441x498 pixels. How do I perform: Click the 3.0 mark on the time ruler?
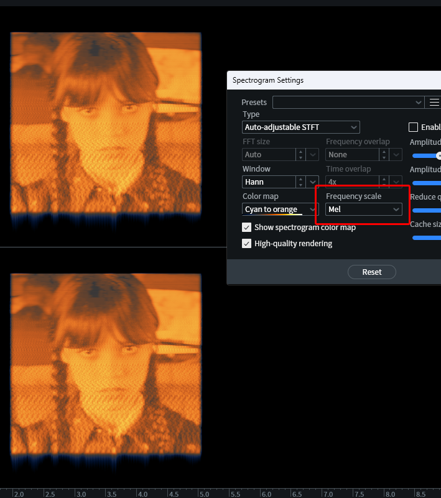81,494
